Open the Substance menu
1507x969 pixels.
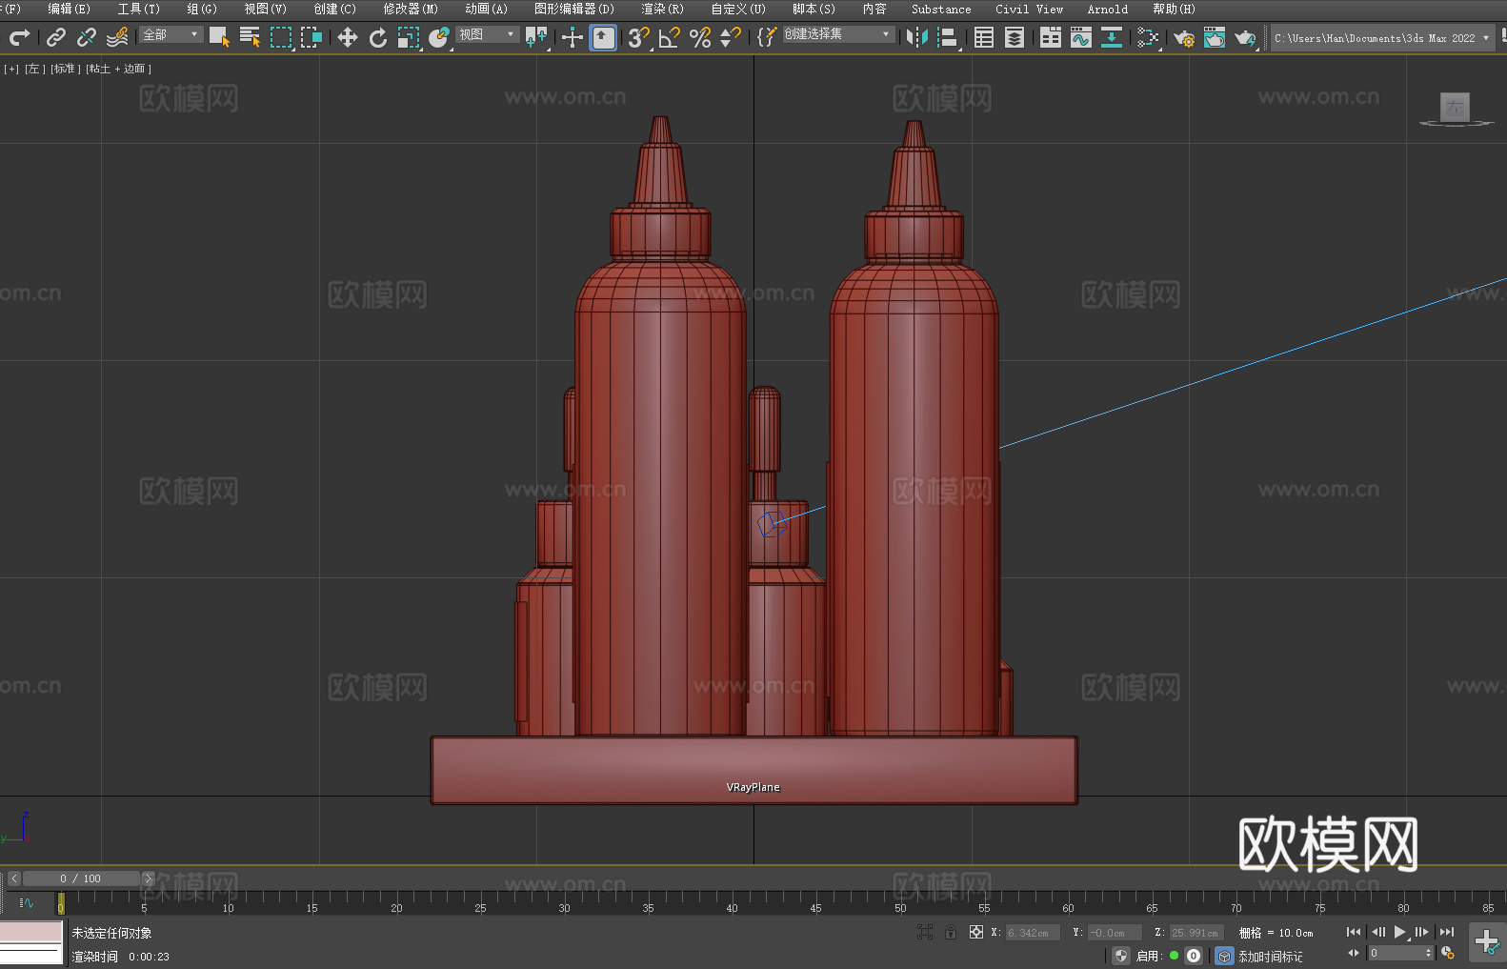tap(941, 9)
